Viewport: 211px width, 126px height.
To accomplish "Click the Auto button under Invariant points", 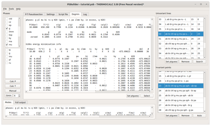I will tap(199, 115).
